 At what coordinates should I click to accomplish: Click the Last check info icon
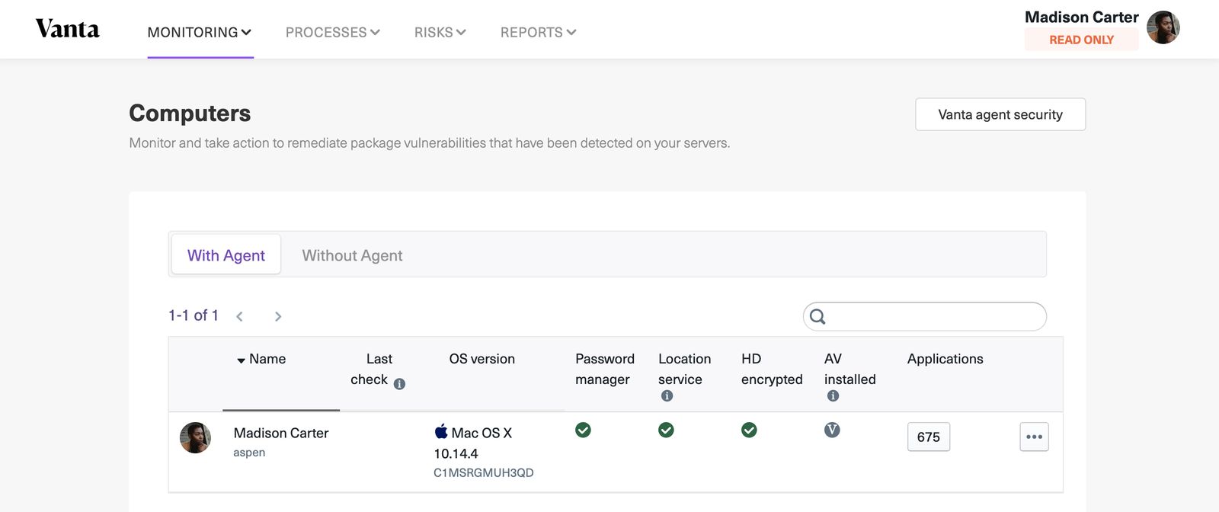pyautogui.click(x=399, y=384)
